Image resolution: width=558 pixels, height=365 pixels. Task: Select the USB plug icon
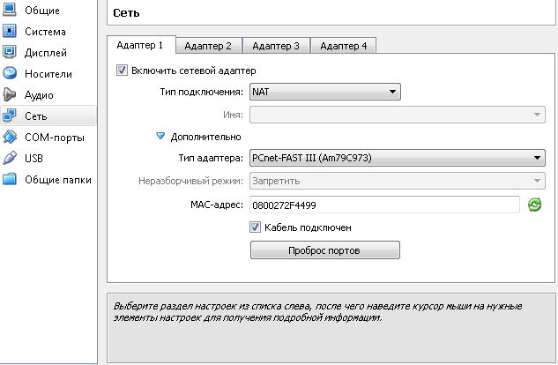tap(10, 158)
